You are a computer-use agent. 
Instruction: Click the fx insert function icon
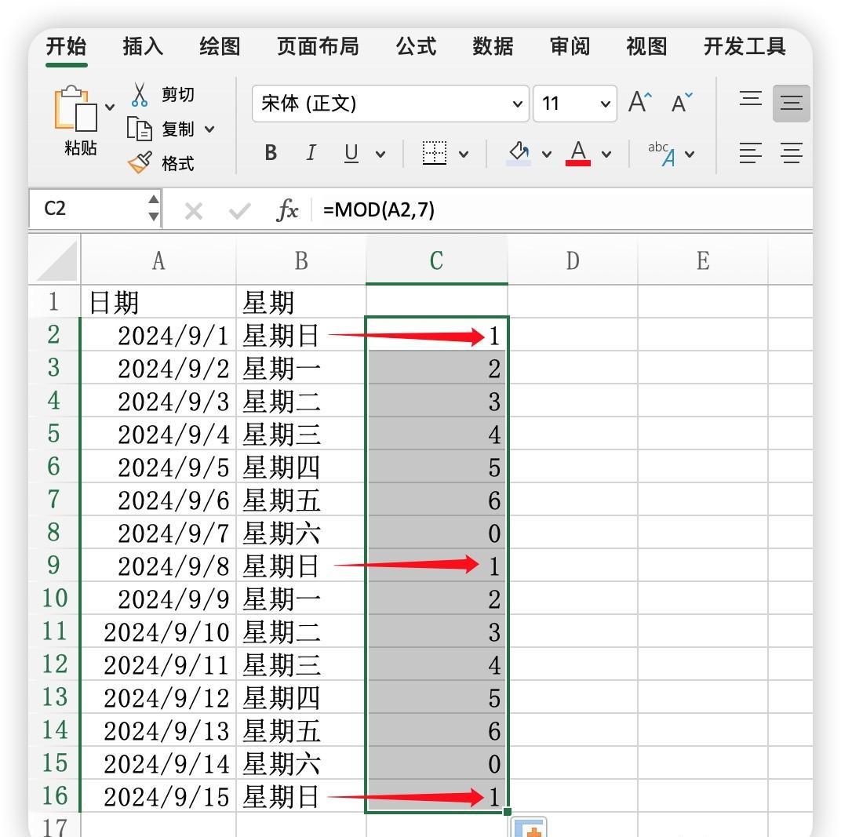(x=287, y=209)
